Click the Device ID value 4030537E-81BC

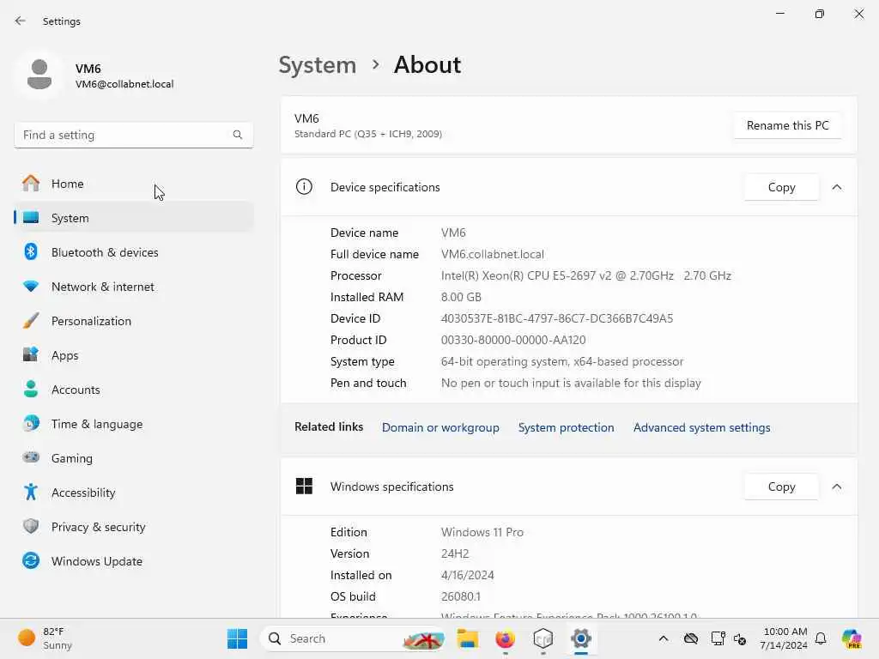click(556, 318)
